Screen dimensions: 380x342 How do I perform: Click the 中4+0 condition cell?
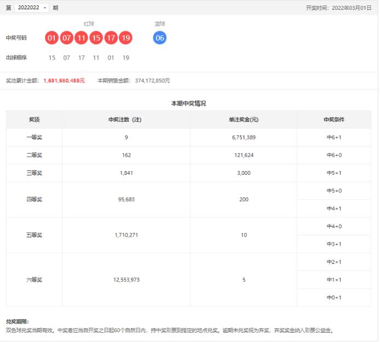pyautogui.click(x=334, y=226)
